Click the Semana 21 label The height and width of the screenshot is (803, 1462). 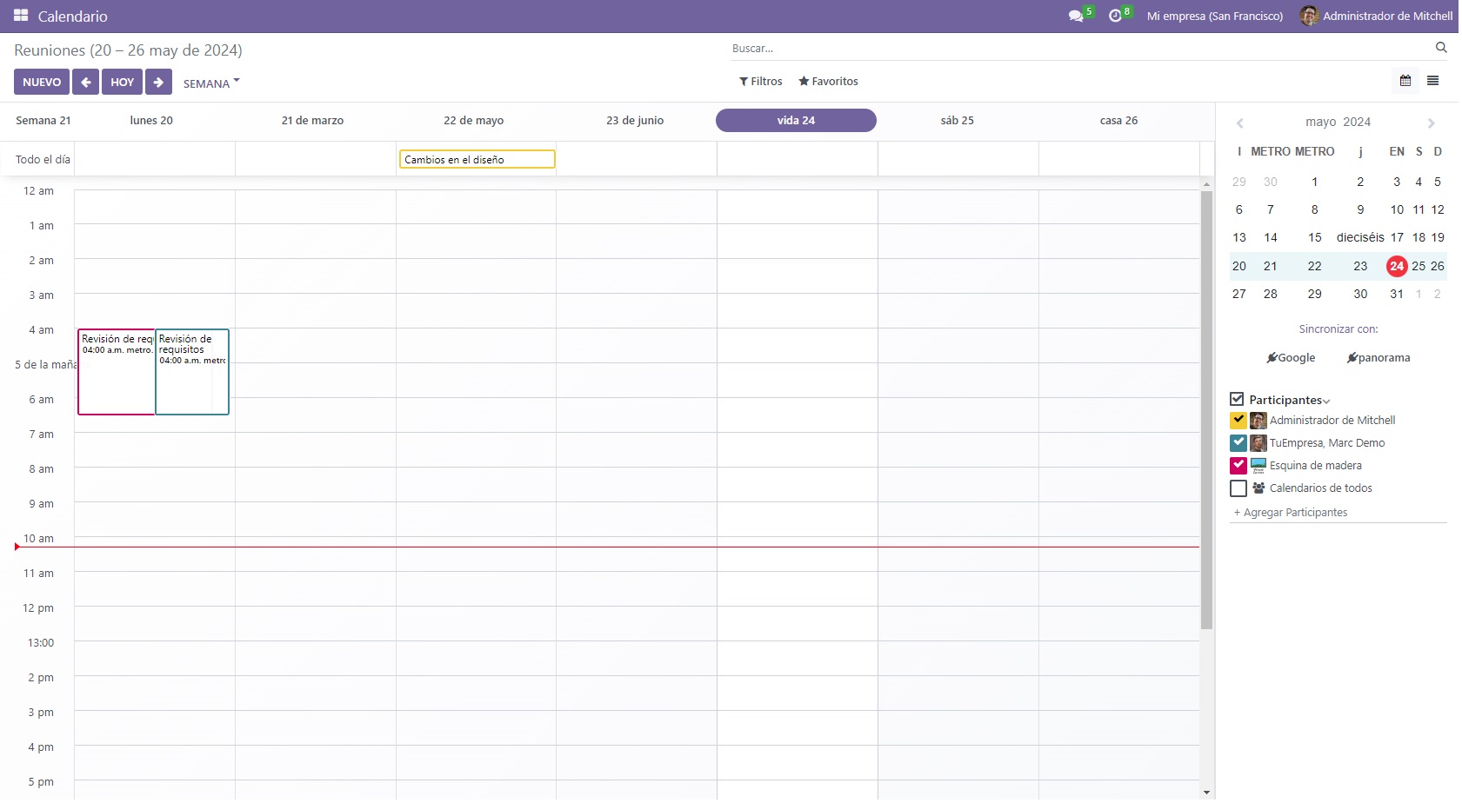pyautogui.click(x=43, y=121)
